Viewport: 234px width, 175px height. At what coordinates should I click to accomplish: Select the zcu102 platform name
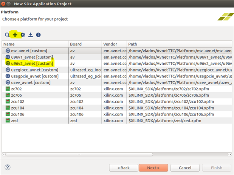coord(18,102)
